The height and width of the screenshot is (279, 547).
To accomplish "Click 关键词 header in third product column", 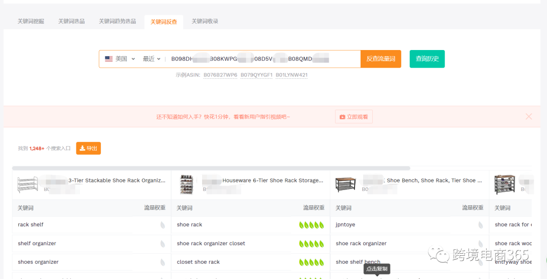I will pyautogui.click(x=343, y=208).
